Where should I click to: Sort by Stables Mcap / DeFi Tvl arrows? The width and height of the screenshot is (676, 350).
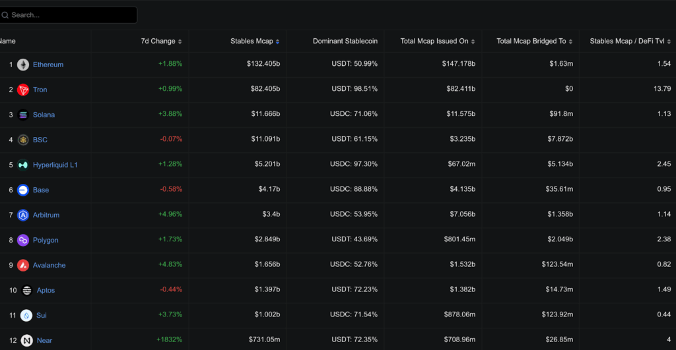click(x=669, y=42)
